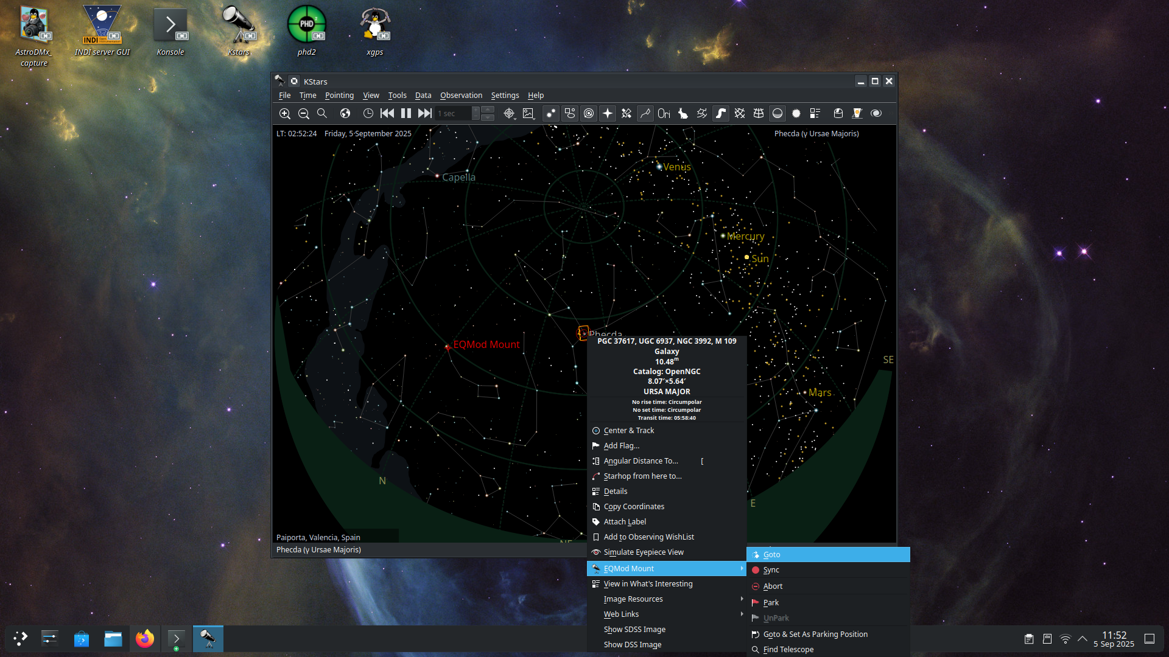Toggle the white sun-shaped toolbar icon
Viewport: 1169px width, 657px height.
796,114
